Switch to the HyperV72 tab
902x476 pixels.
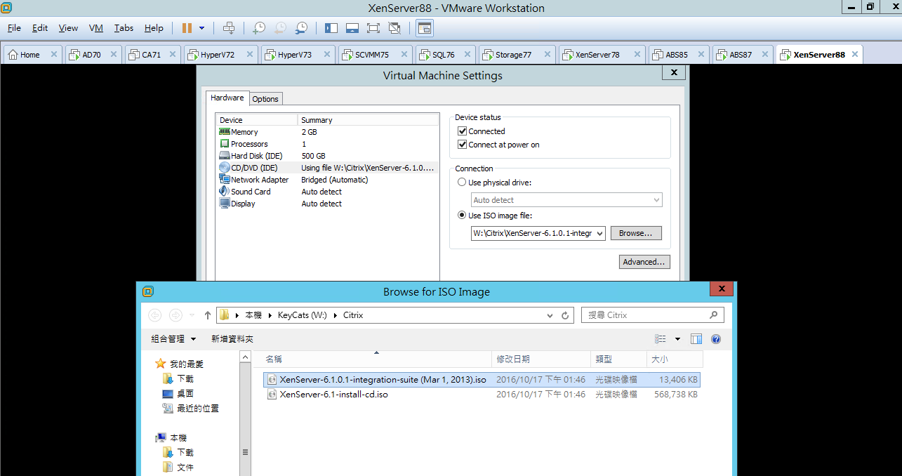220,55
